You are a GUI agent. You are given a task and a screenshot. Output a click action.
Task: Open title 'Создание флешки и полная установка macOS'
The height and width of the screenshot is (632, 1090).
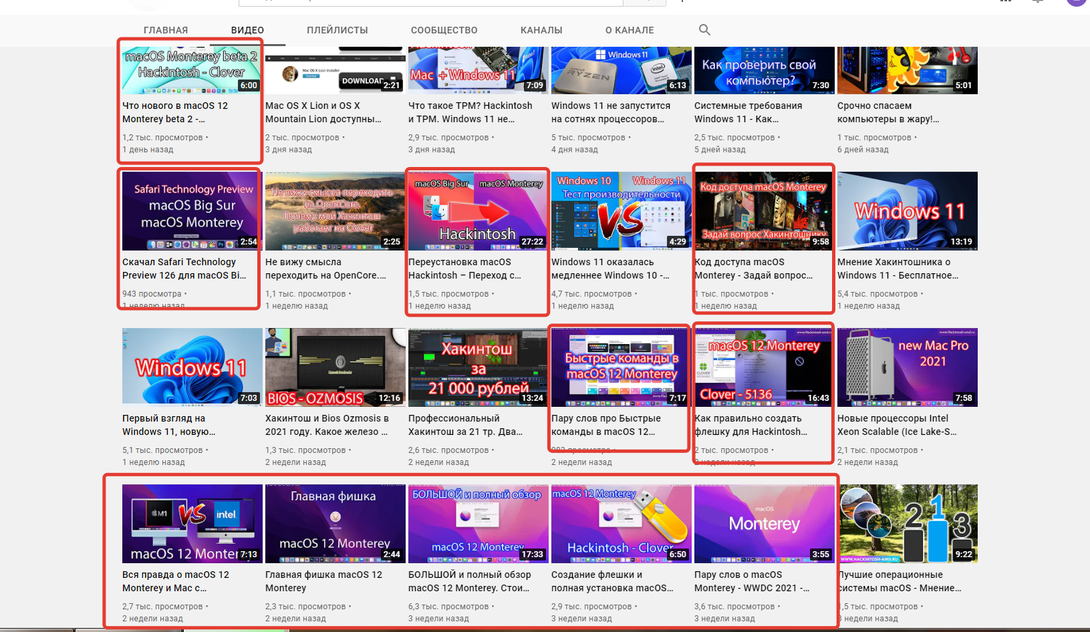[612, 581]
